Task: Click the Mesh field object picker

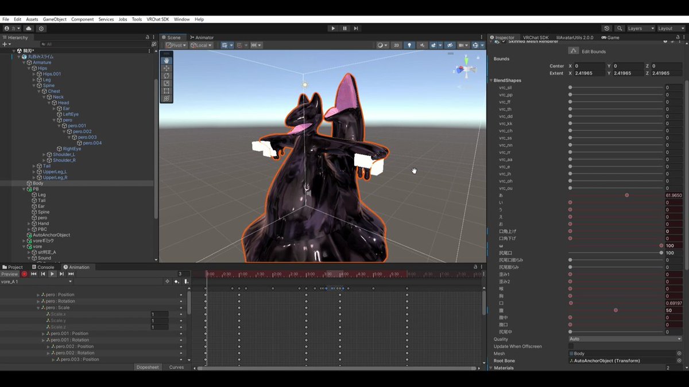Action: pyautogui.click(x=679, y=354)
